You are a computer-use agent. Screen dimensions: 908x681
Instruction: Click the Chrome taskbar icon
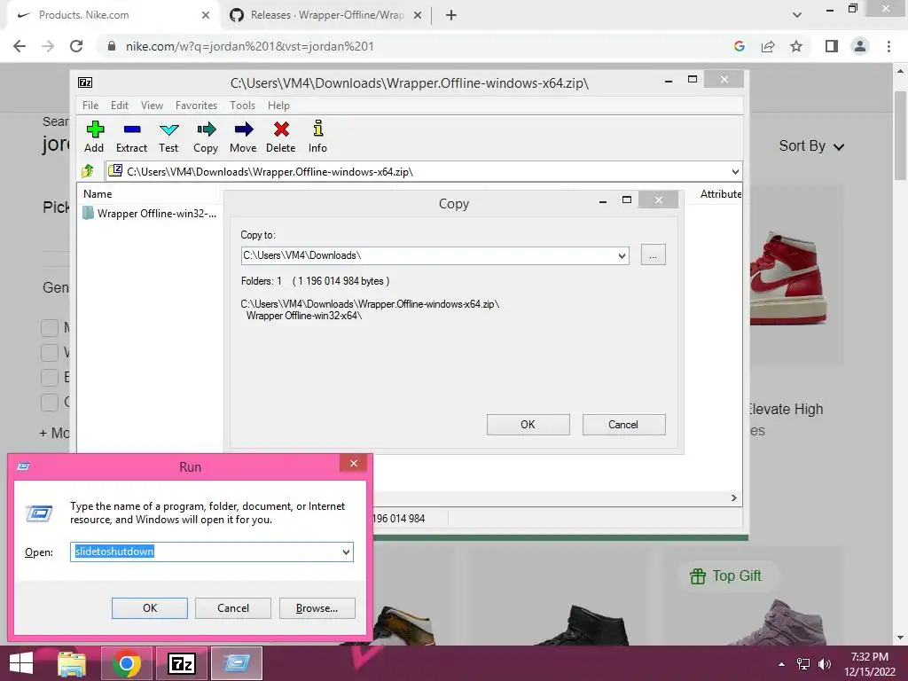coord(127,663)
